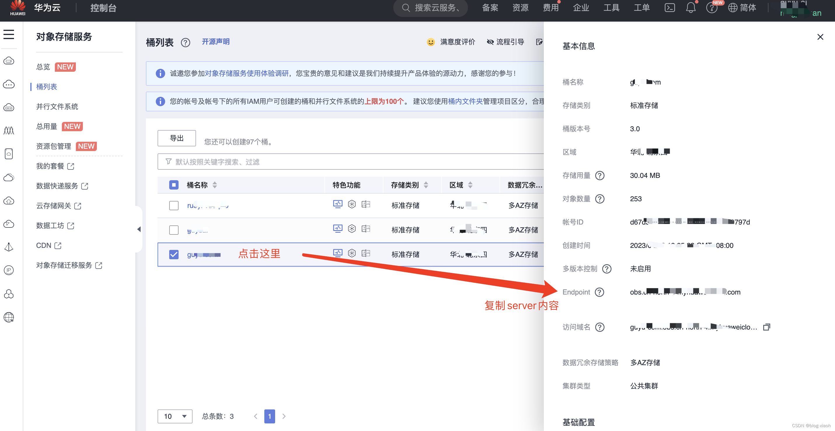835x431 pixels.
Task: Select page 1 in pagination
Action: tap(270, 416)
